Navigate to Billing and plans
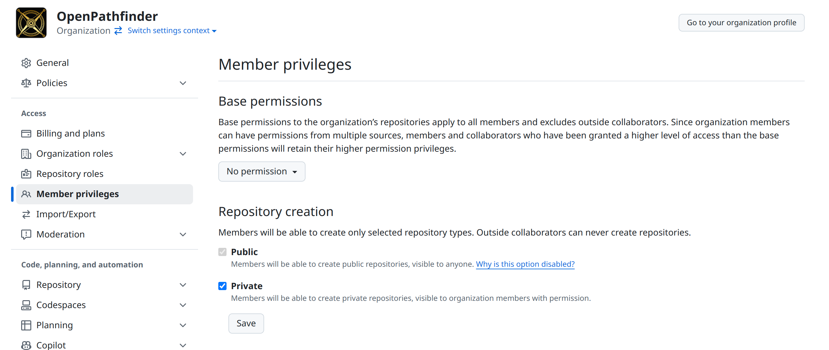 70,133
